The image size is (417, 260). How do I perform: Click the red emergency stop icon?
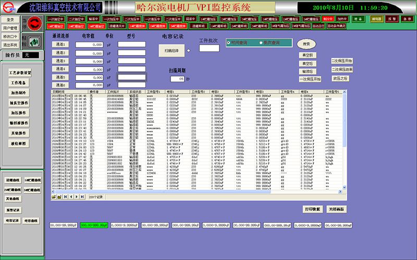(x=35, y=23)
